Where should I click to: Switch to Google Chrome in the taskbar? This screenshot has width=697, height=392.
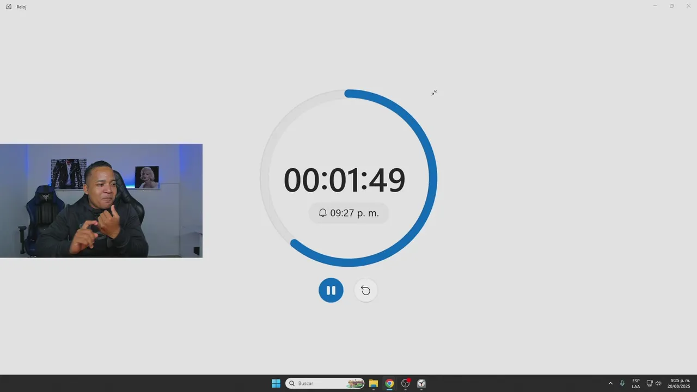[389, 383]
